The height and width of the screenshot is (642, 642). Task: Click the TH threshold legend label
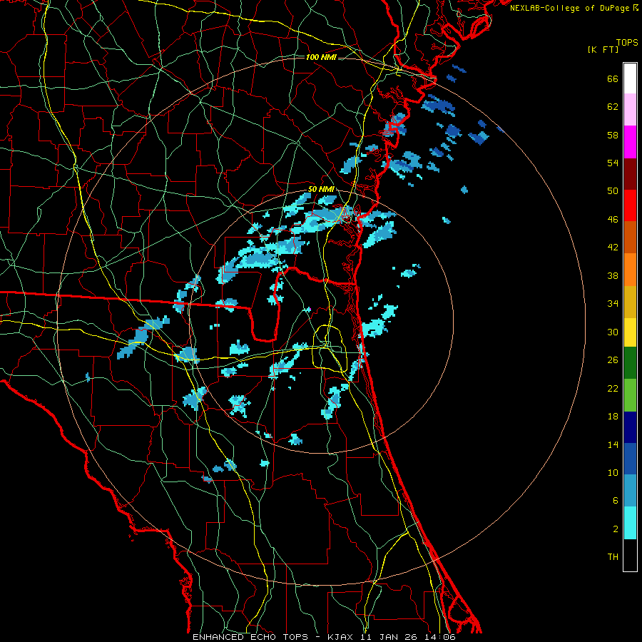pyautogui.click(x=613, y=557)
